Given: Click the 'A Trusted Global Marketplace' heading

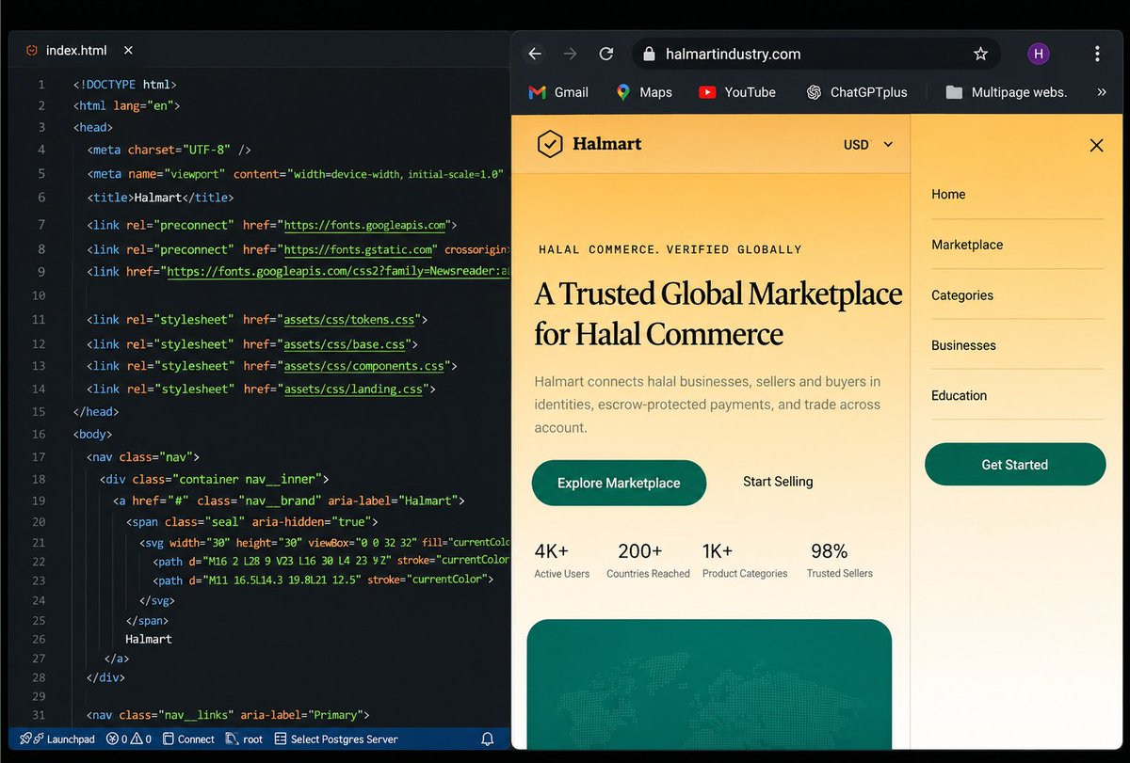Looking at the screenshot, I should click(x=718, y=313).
